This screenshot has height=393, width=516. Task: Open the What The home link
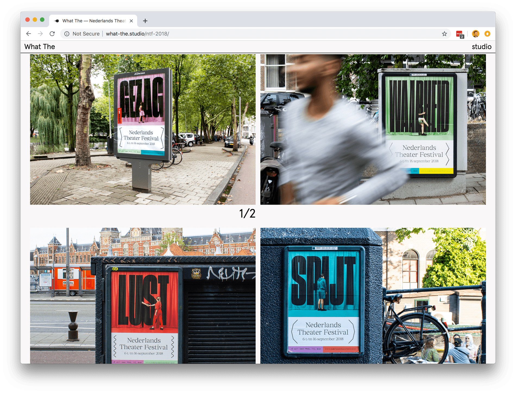coord(40,47)
